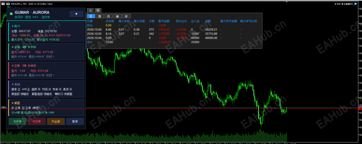Click the 次数 column header
Viewport: 362px width, 144px height.
pos(152,21)
